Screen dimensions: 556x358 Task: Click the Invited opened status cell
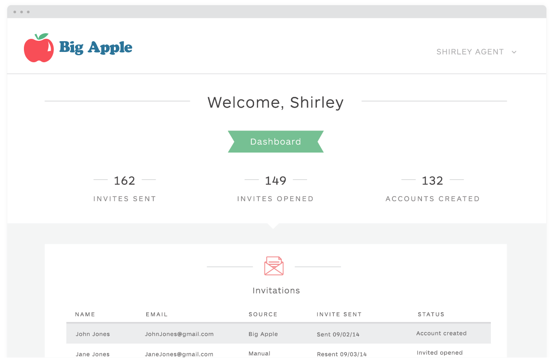coord(440,353)
